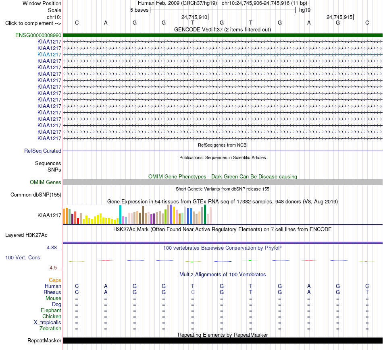This screenshot has height=350, width=383.
Task: Click the Scale label
Action: [54, 10]
